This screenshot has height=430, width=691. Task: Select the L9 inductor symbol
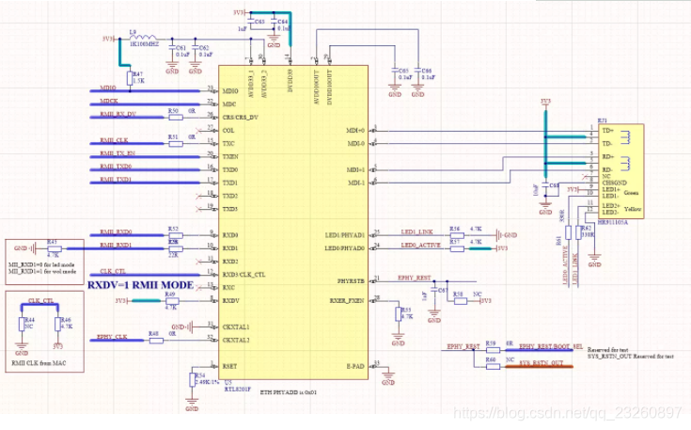pos(144,39)
